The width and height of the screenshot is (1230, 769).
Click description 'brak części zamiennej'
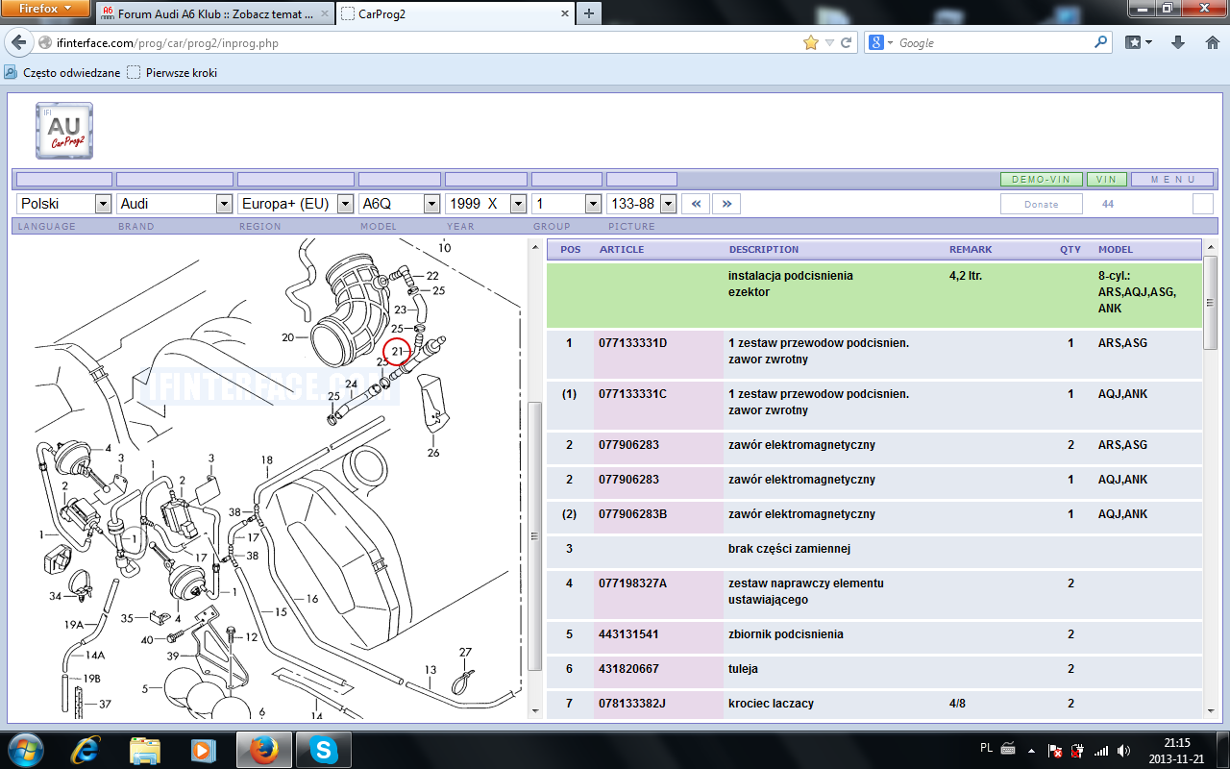tap(789, 549)
